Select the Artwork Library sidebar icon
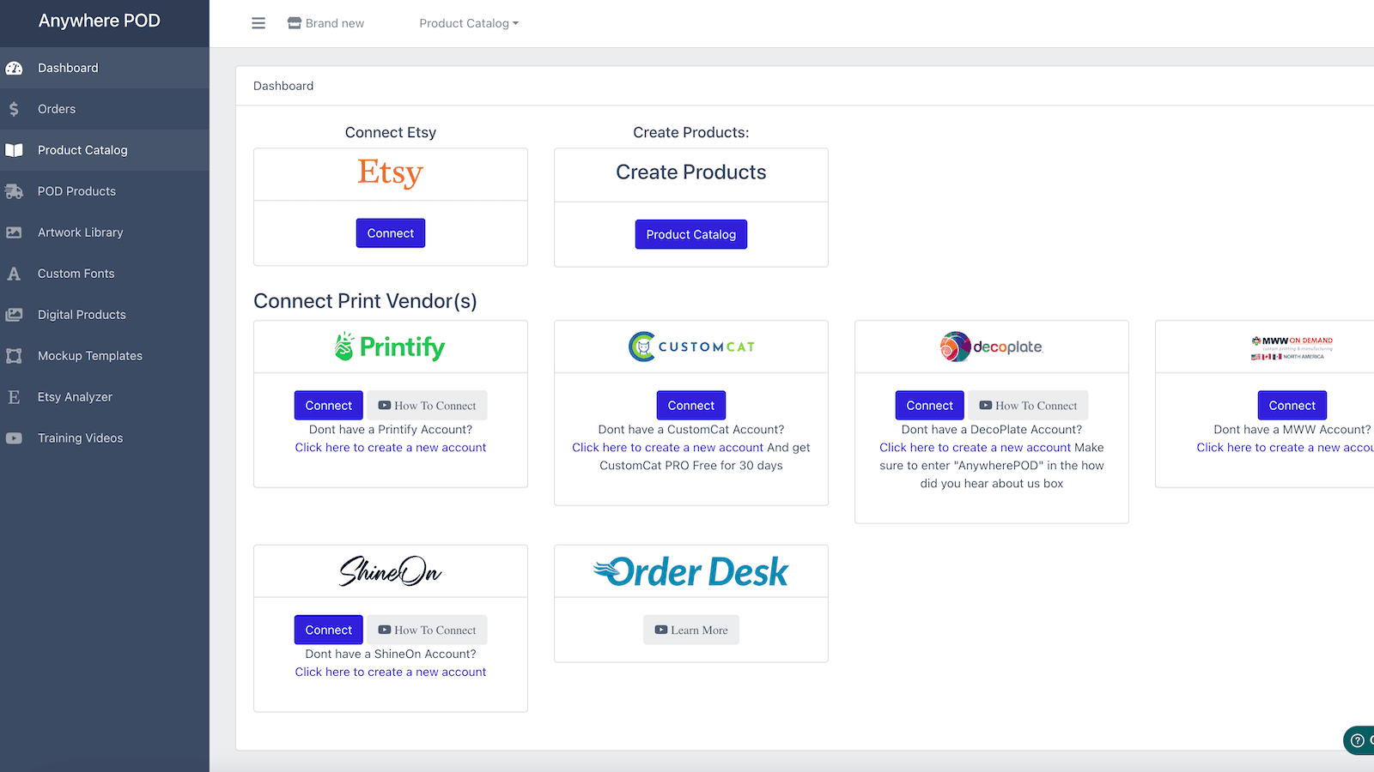 click(x=15, y=232)
